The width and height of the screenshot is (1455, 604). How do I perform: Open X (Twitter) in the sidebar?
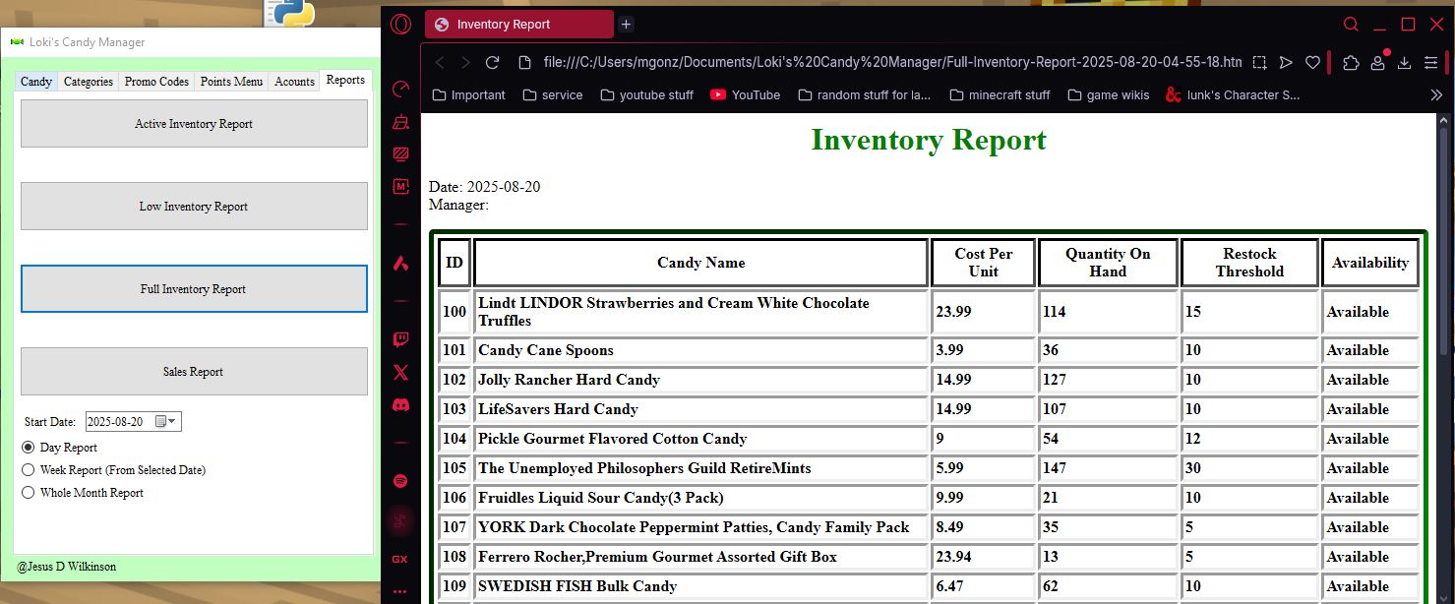(400, 372)
